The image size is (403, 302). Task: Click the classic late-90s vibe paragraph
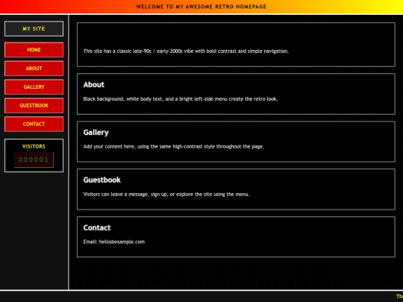pyautogui.click(x=186, y=51)
